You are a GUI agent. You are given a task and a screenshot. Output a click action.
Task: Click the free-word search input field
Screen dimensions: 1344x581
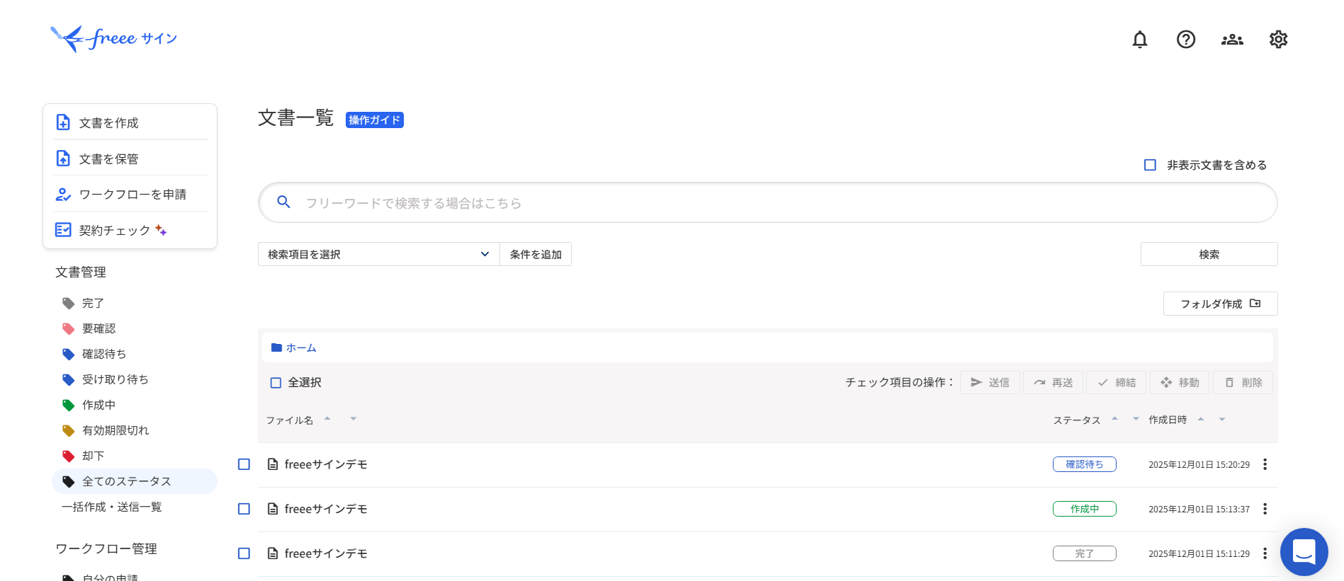(x=768, y=202)
